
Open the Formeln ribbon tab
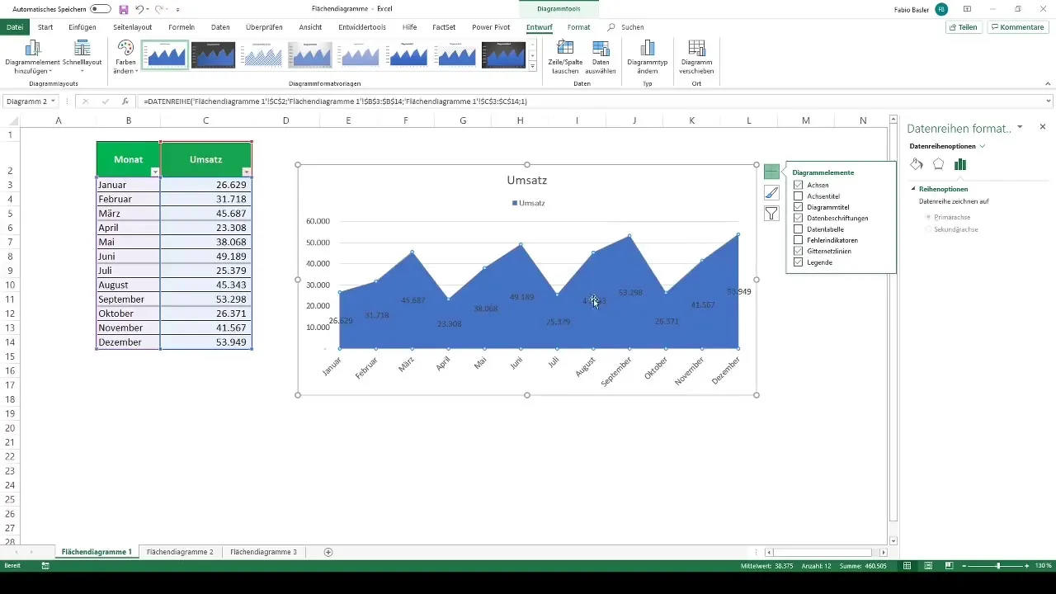click(x=181, y=27)
